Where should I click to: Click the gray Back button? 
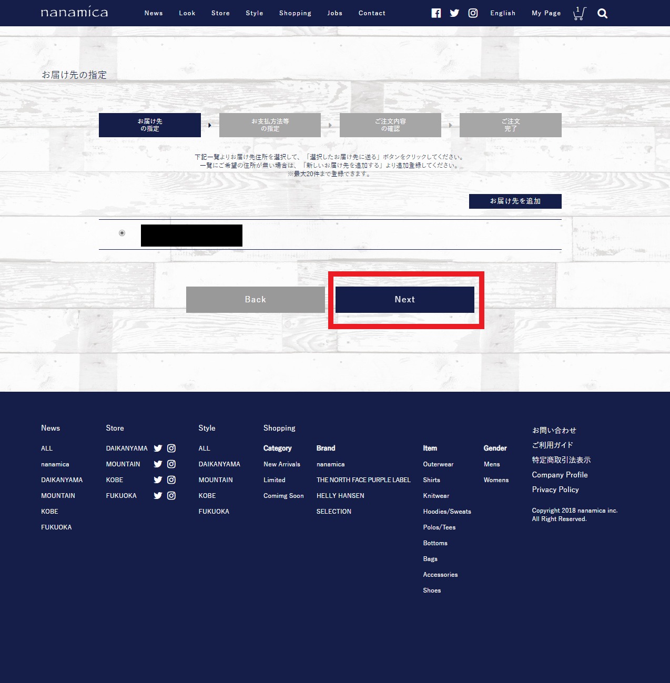coord(255,300)
